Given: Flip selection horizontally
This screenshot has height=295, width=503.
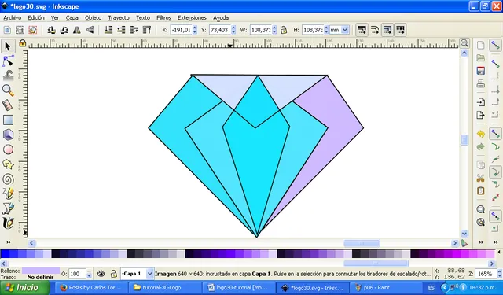Looking at the screenshot, I should click(x=77, y=30).
